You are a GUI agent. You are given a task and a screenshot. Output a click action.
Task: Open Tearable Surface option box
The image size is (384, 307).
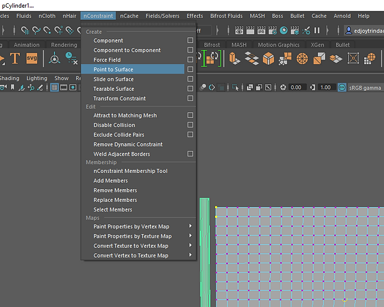190,88
